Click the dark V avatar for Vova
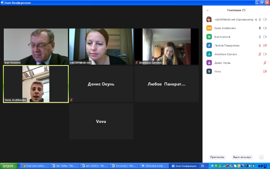This screenshot has height=169, width=270. (209, 71)
